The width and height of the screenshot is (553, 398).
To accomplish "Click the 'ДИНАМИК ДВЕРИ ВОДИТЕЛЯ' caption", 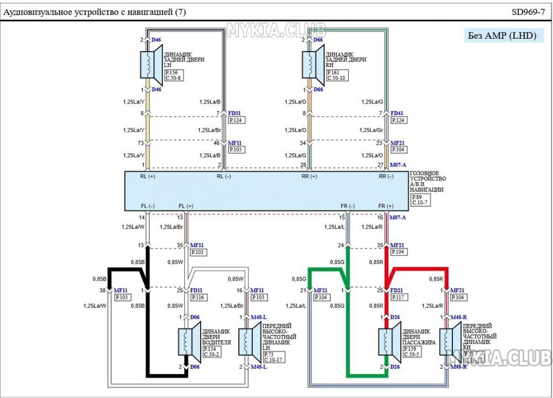I will pyautogui.click(x=217, y=337).
